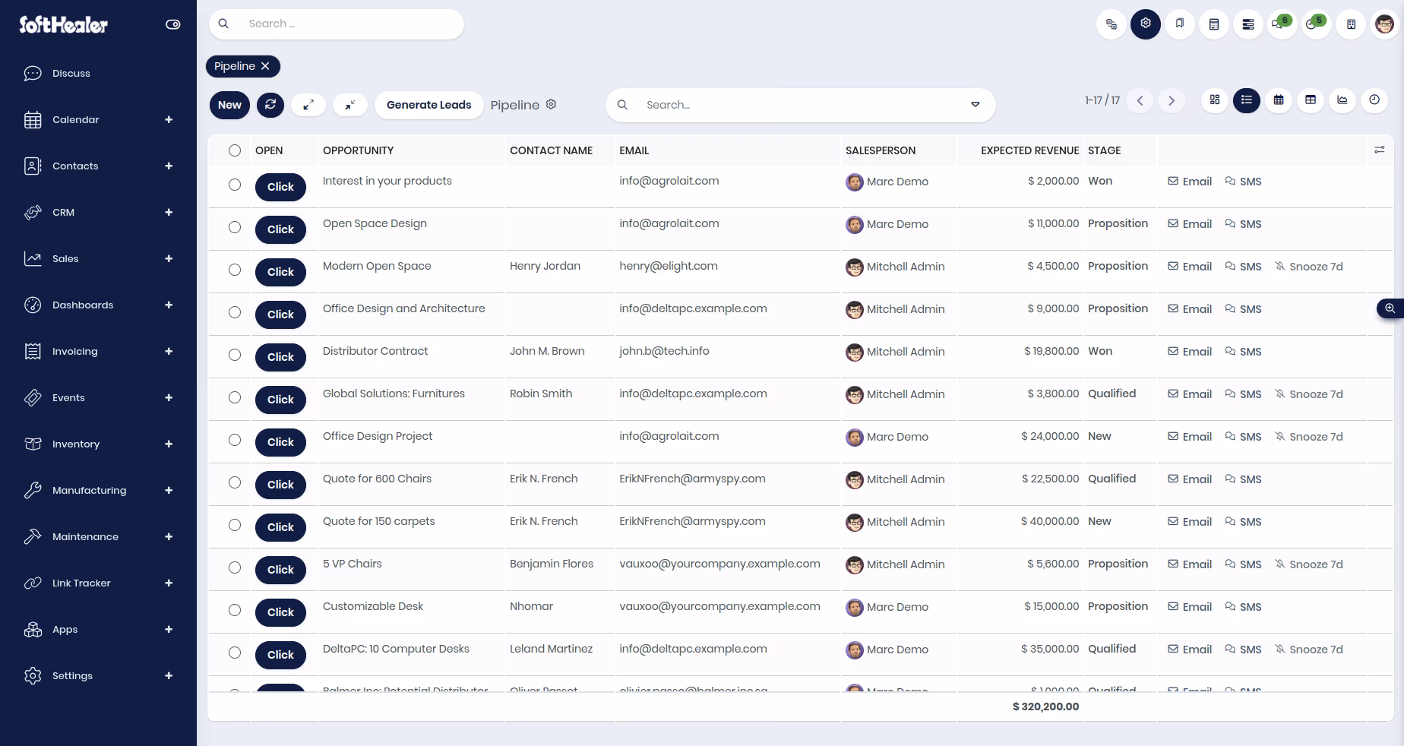Open the pivot table view
Screen dimensions: 1404x746
[1311, 100]
